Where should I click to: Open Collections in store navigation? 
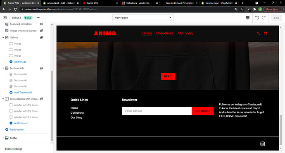pyautogui.click(x=165, y=33)
